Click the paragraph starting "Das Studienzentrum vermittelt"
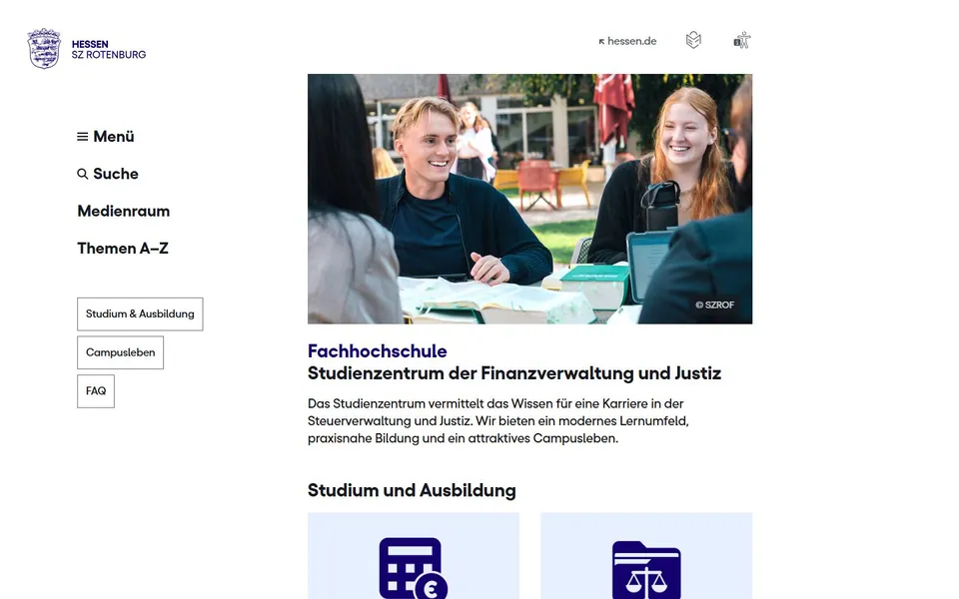959x599 pixels. click(x=498, y=421)
